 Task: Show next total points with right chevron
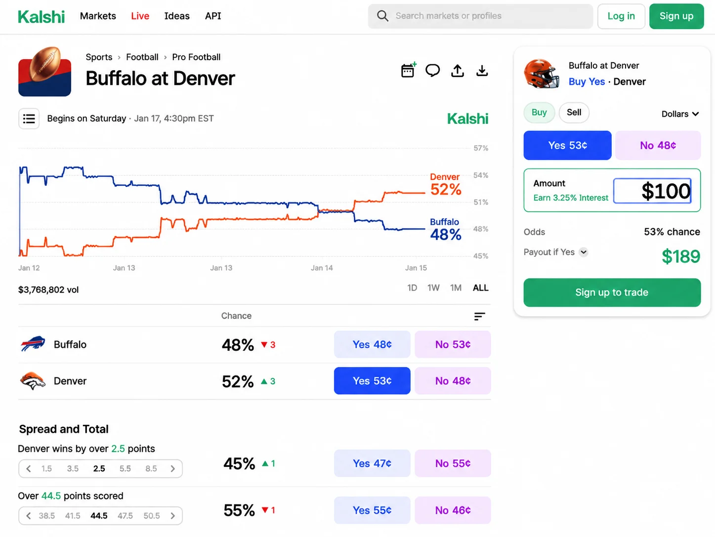172,516
